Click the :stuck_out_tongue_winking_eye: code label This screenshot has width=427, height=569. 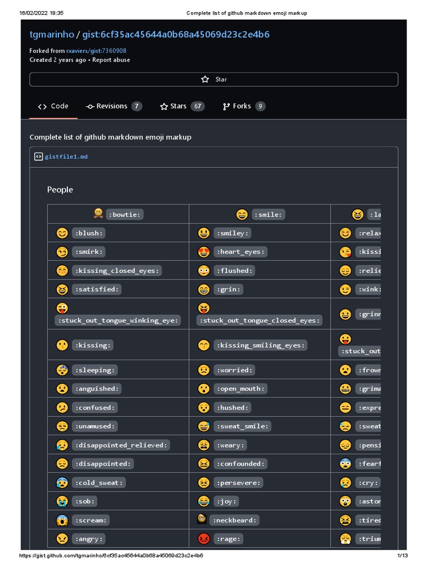(x=118, y=321)
